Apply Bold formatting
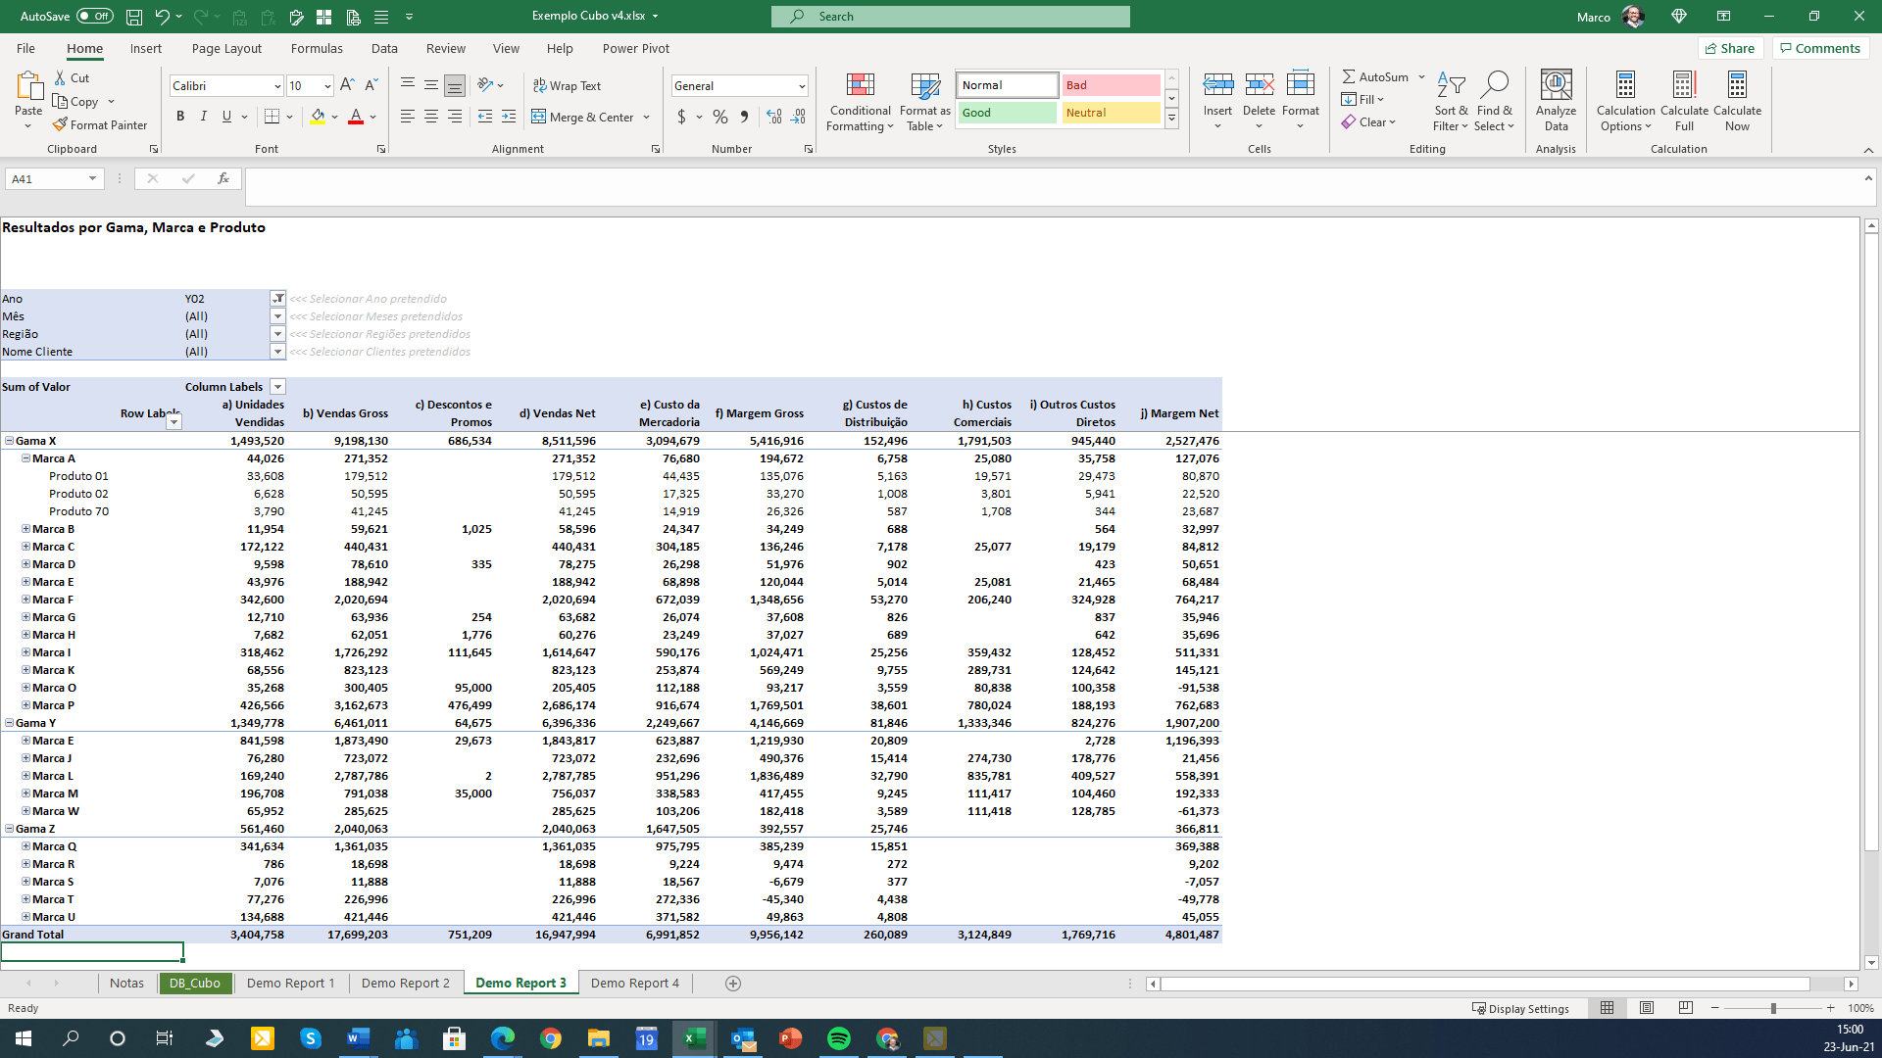1882x1058 pixels. click(180, 117)
